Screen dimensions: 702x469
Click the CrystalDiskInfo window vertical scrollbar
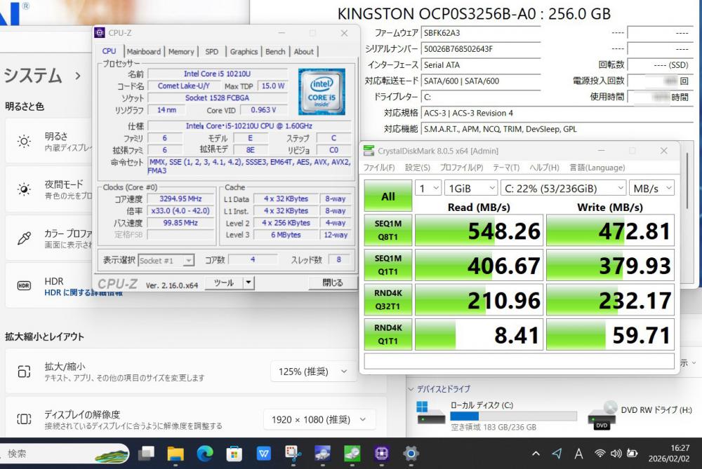click(x=688, y=180)
